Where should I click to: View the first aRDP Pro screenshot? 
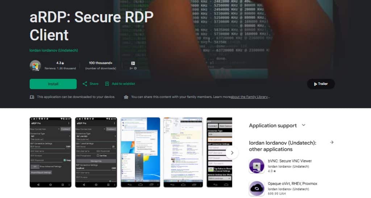pos(50,152)
